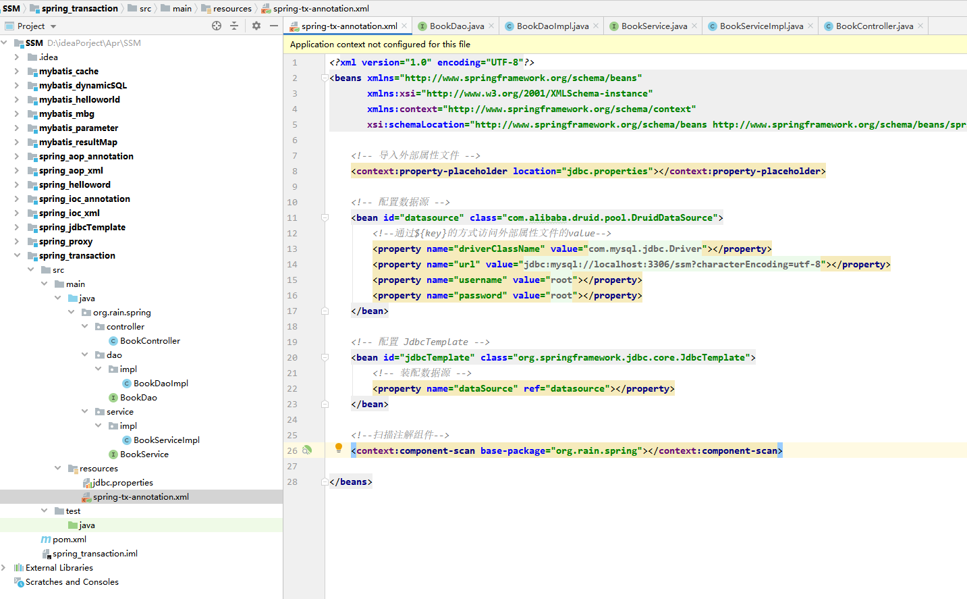Switch to the BookDaoImpl.java tab
967x599 pixels.
coord(553,26)
